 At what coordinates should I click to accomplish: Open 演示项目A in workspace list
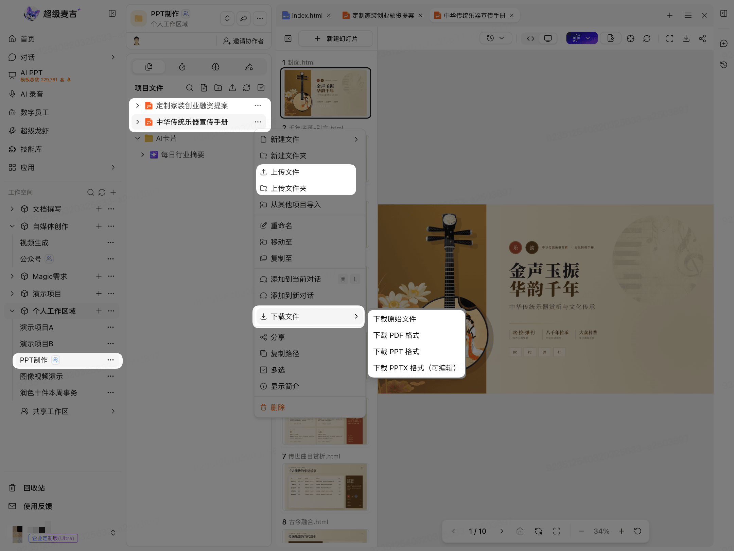(x=37, y=327)
